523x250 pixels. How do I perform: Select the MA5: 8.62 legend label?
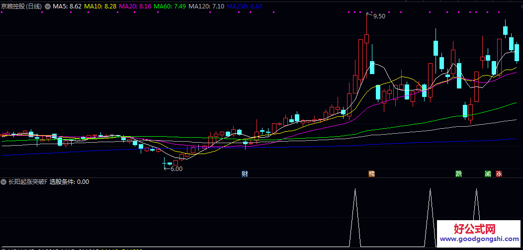click(x=67, y=6)
